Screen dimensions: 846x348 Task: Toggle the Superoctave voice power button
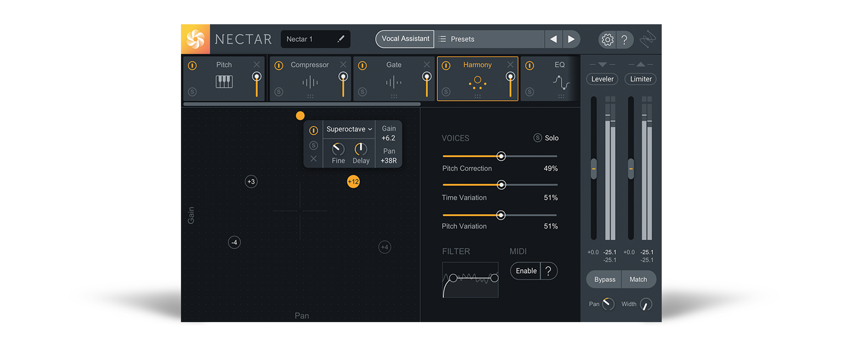[314, 130]
